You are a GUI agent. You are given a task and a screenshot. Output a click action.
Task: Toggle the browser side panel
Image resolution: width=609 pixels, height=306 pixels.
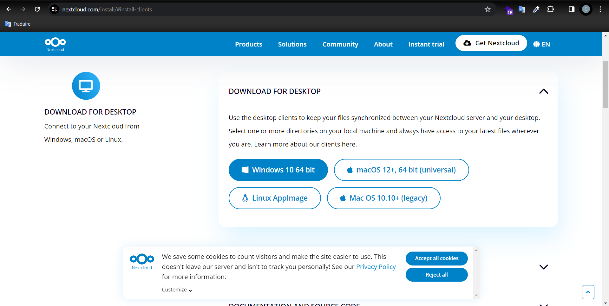point(572,9)
